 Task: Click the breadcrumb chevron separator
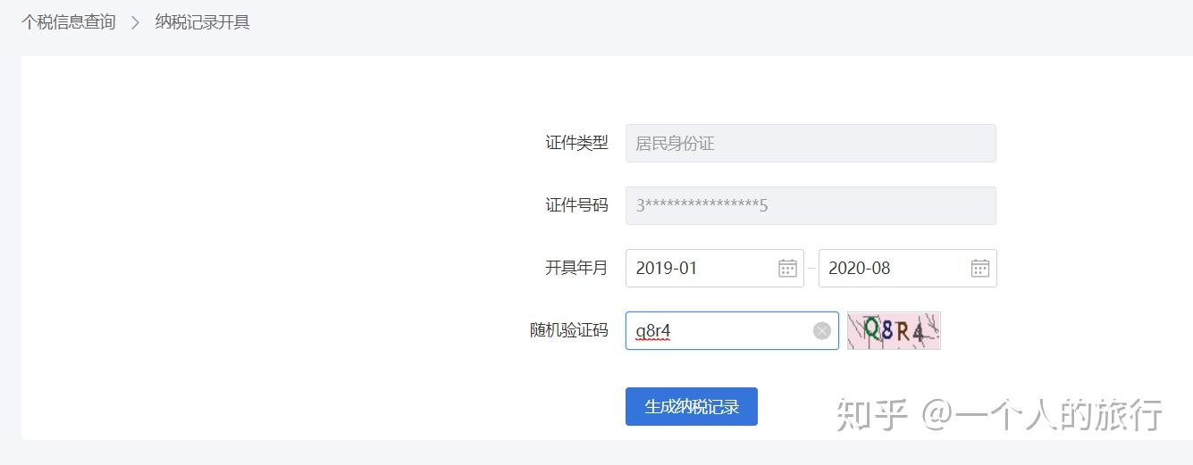(136, 22)
